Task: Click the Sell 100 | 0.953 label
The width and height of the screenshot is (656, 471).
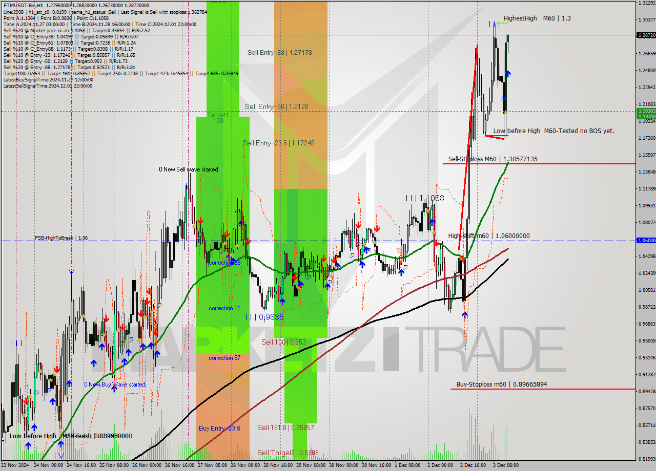Action: pyautogui.click(x=283, y=342)
